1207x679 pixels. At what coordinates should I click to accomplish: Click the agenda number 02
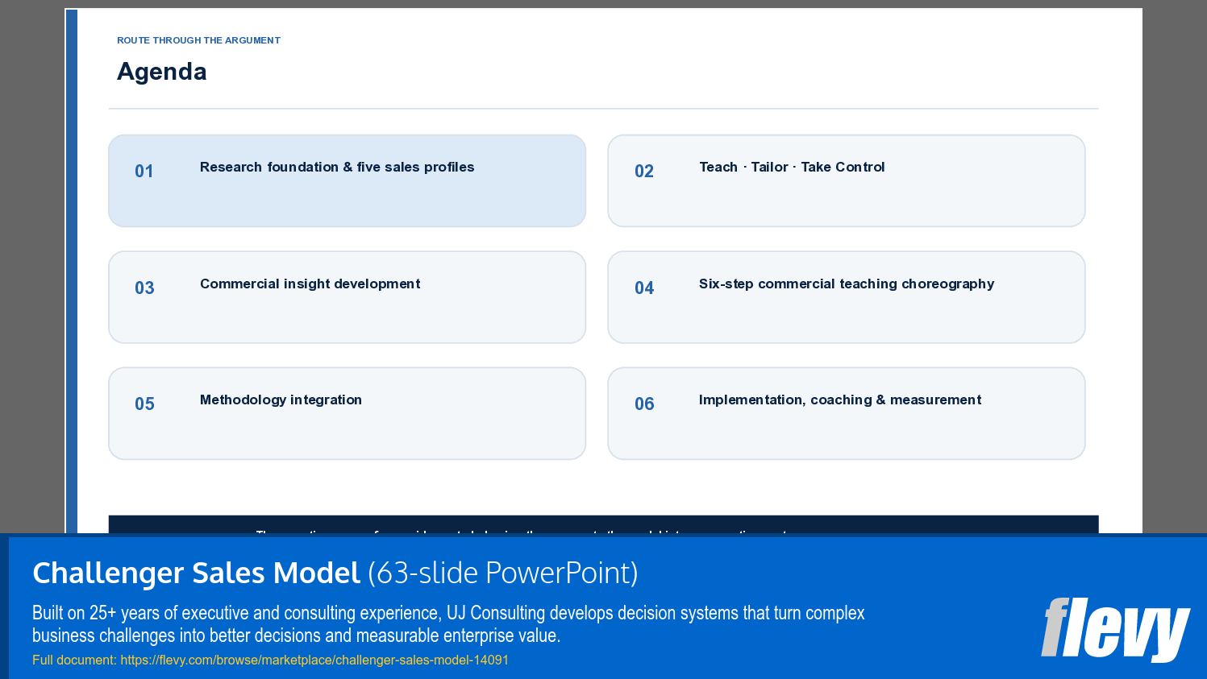[x=644, y=171]
